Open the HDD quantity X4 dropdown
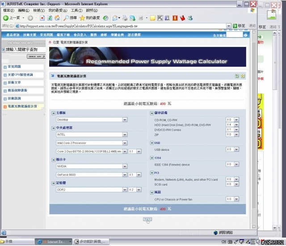 click(x=232, y=125)
